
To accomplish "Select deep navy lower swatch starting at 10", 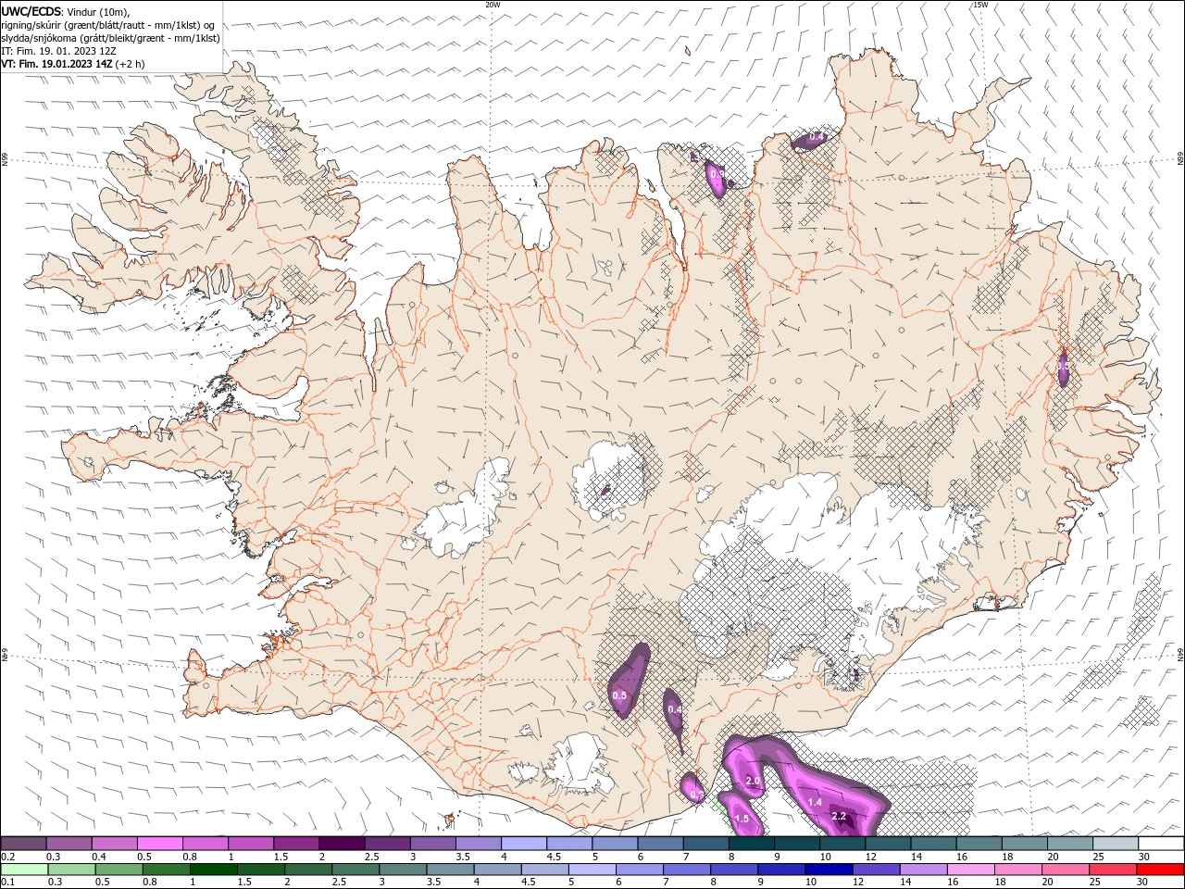I will click(x=828, y=870).
